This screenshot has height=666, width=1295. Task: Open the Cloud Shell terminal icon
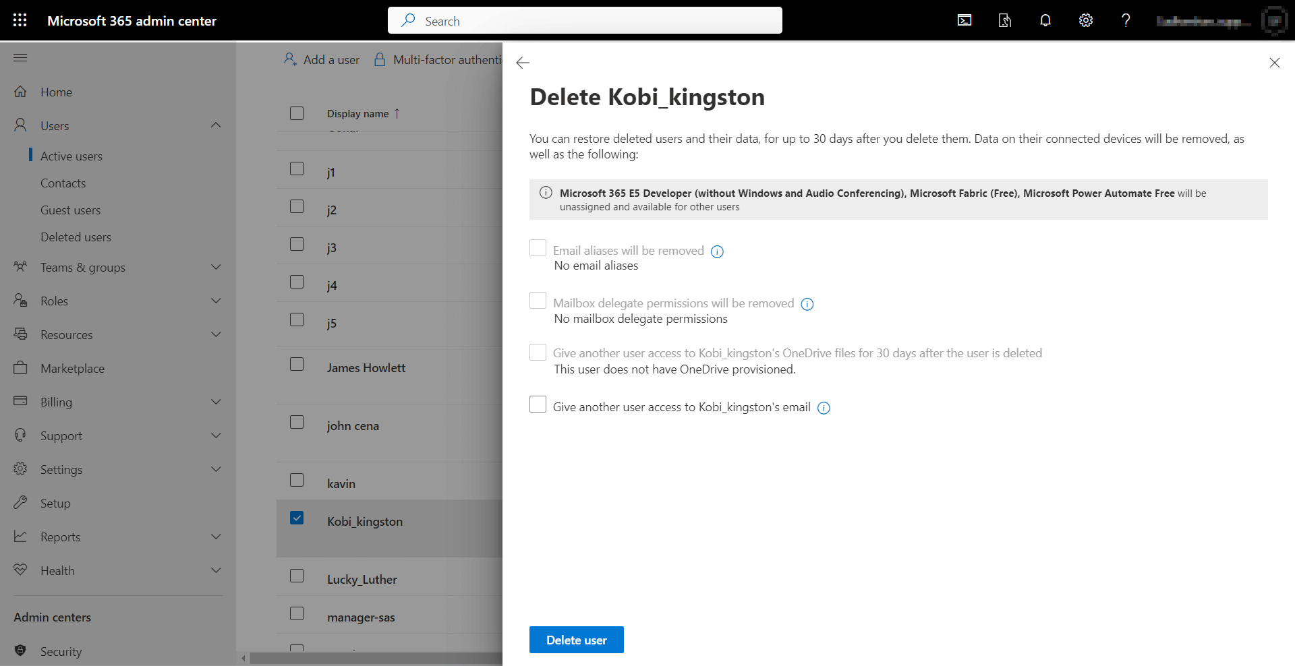[x=964, y=20]
